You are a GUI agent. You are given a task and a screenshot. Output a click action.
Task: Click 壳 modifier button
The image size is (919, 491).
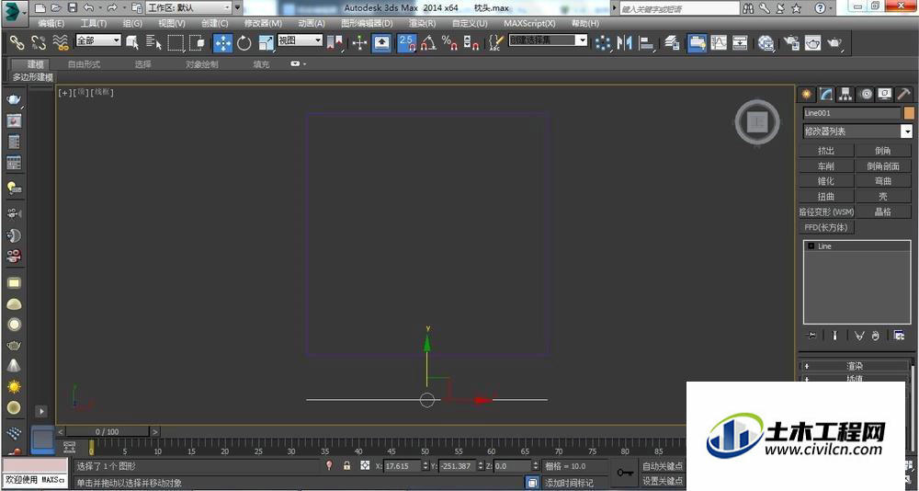pyautogui.click(x=882, y=197)
